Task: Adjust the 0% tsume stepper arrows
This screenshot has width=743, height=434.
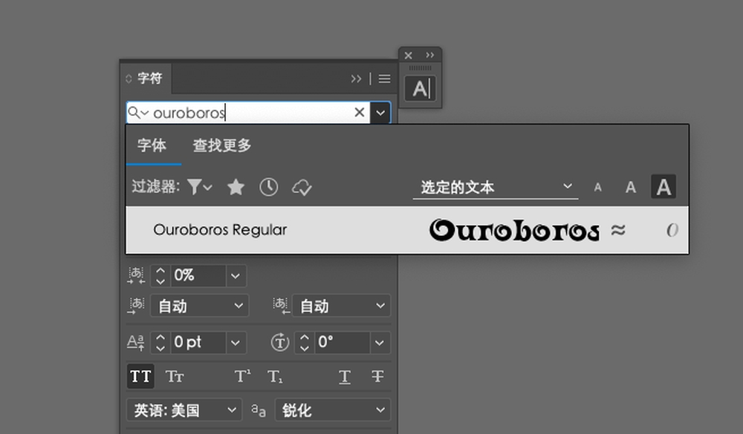Action: (160, 275)
